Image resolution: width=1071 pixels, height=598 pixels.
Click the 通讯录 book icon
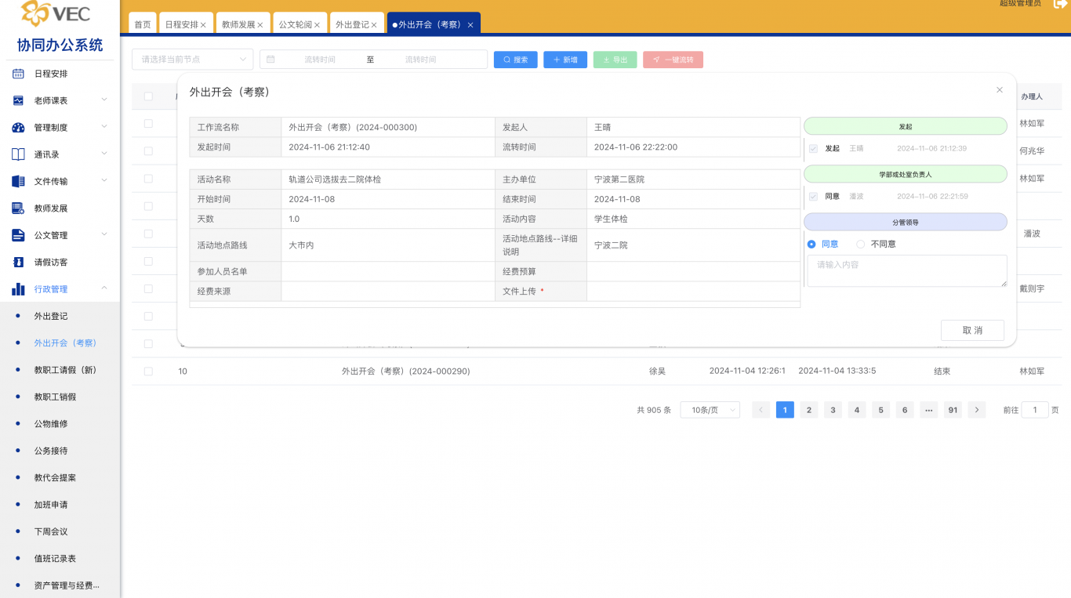[x=18, y=154]
